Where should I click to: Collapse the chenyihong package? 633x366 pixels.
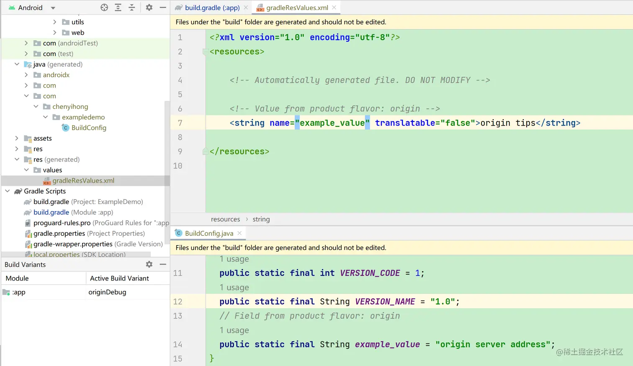click(x=36, y=106)
